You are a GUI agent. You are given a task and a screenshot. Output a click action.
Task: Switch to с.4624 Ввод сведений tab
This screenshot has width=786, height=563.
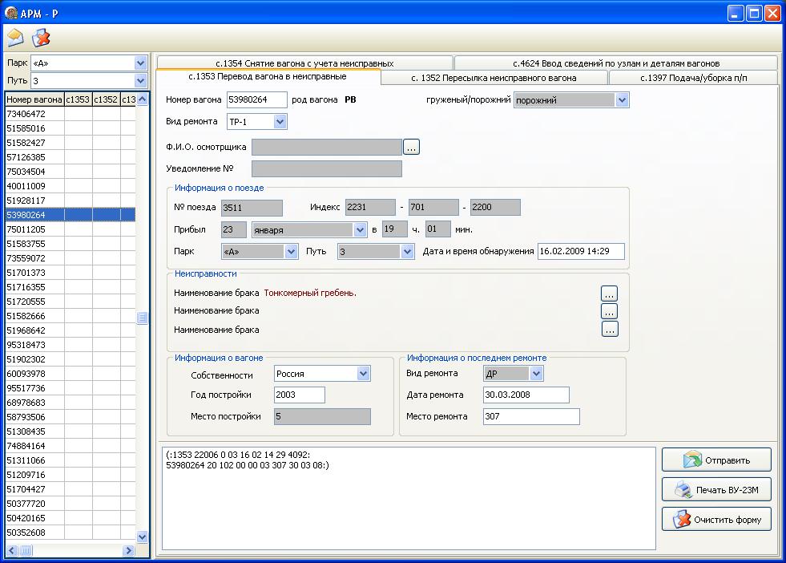[616, 63]
